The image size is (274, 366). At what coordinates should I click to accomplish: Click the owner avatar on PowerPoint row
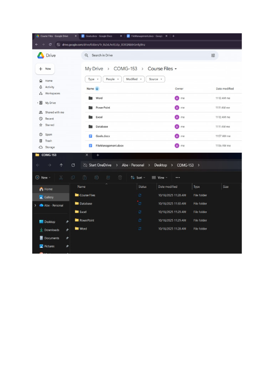pyautogui.click(x=177, y=108)
